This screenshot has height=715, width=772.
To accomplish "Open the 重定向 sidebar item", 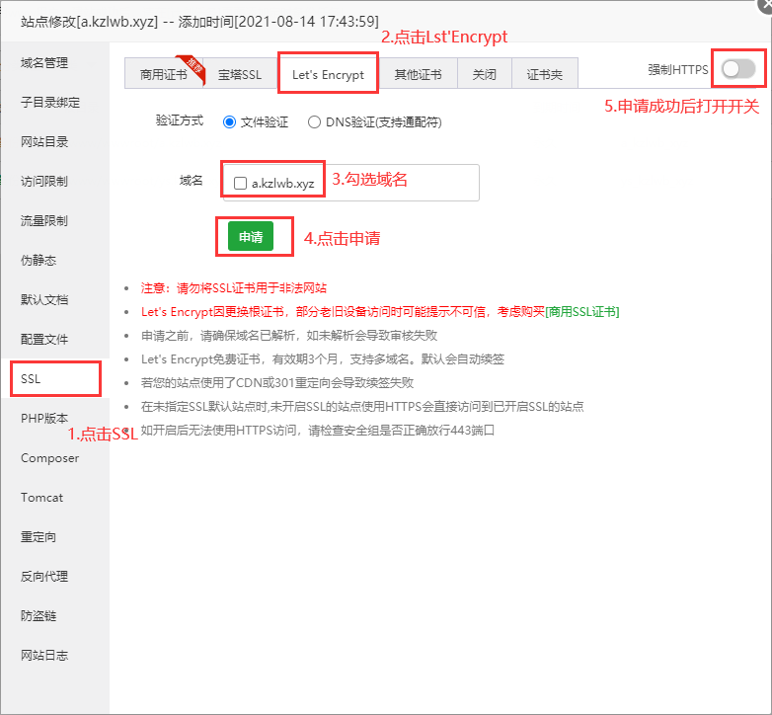I will (x=39, y=536).
